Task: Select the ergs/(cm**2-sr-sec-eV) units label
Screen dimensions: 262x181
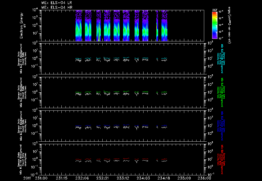Action: (x=229, y=25)
